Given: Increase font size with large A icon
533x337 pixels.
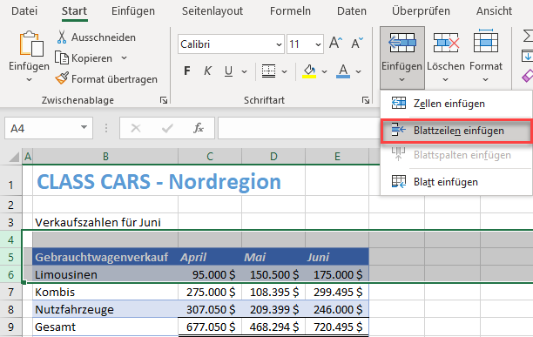Looking at the screenshot, I should pyautogui.click(x=336, y=44).
